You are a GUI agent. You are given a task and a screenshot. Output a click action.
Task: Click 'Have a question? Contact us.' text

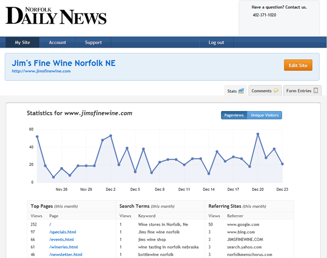(279, 7)
